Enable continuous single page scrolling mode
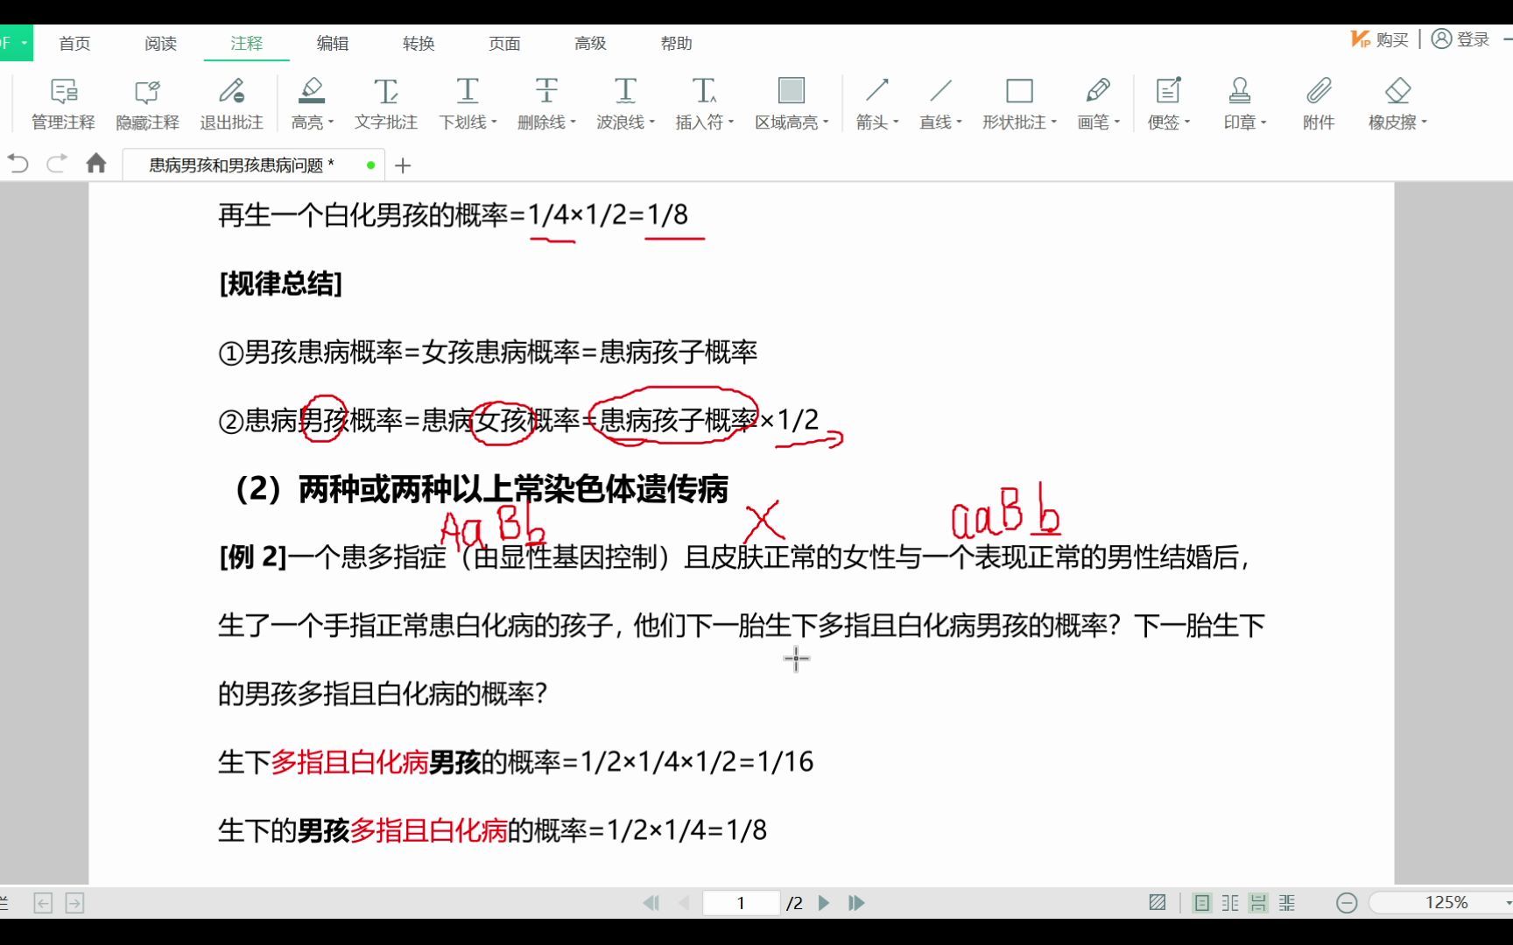The height and width of the screenshot is (945, 1513). tap(1258, 903)
